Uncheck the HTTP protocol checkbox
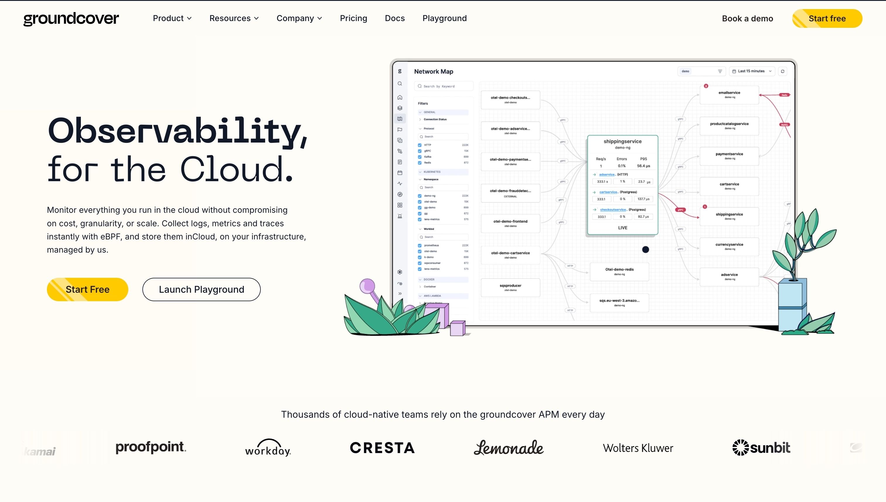This screenshot has height=502, width=886. click(x=420, y=145)
